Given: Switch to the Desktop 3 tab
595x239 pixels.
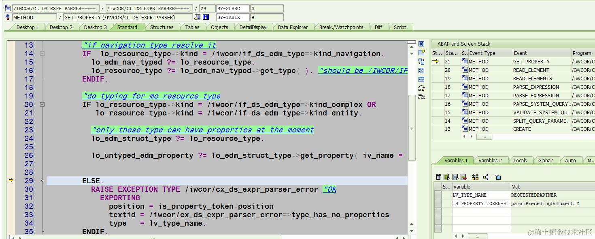Looking at the screenshot, I should (96, 27).
